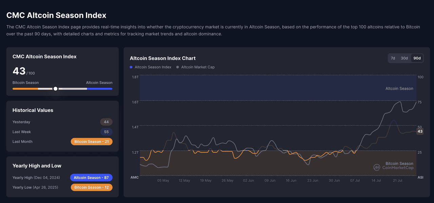Click the Yearly Low Bitcoin Season - 12 badge
Image resolution: width=434 pixels, height=203 pixels.
pyautogui.click(x=92, y=187)
